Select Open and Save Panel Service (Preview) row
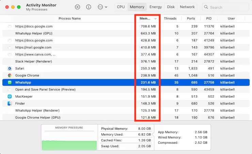Viewport: 252px width, 154px height. click(x=126, y=89)
